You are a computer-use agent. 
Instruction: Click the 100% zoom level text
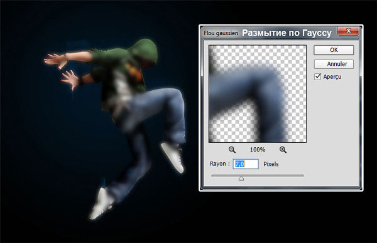[x=258, y=150]
